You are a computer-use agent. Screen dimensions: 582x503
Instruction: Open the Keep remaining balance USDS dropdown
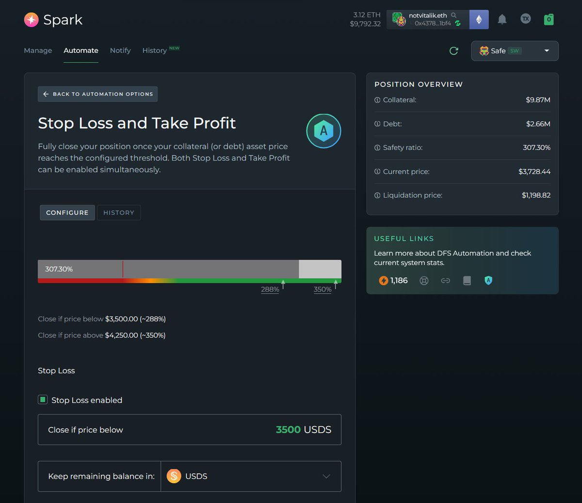pyautogui.click(x=251, y=476)
